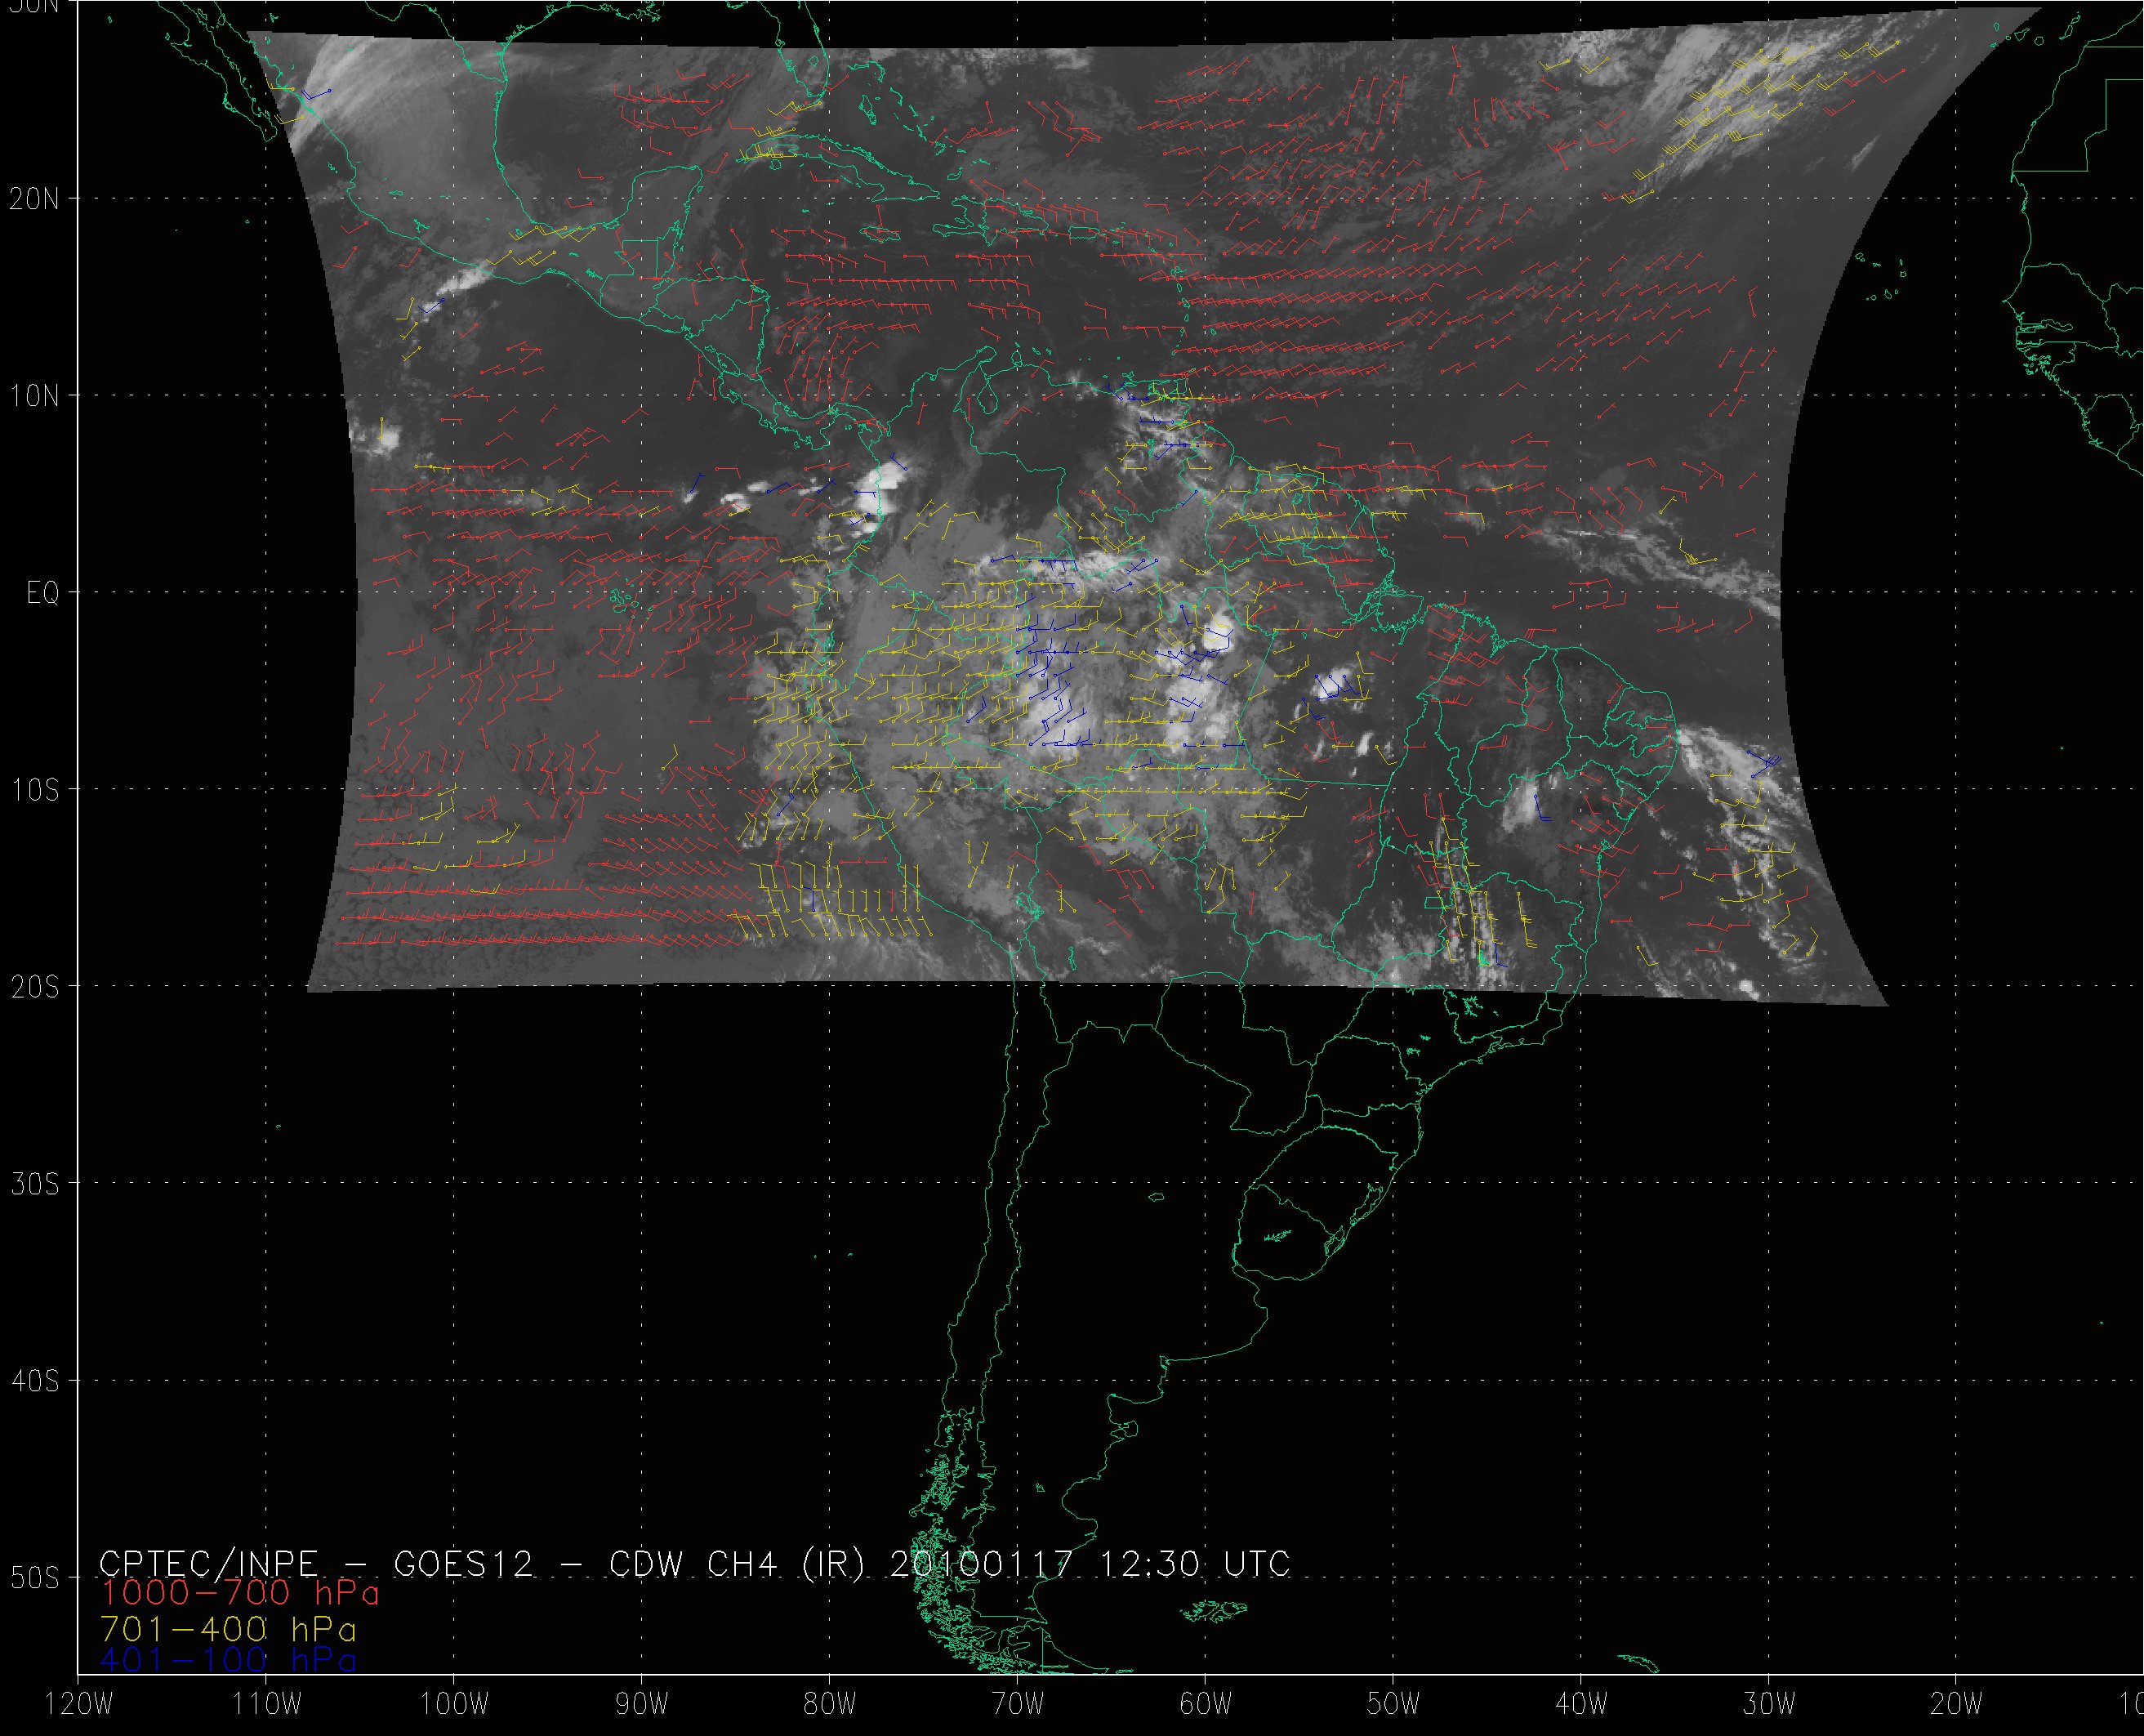Viewport: 2144px width, 1736px height.
Task: Click the blue 401-100 hPa legend label
Action: 228,1660
